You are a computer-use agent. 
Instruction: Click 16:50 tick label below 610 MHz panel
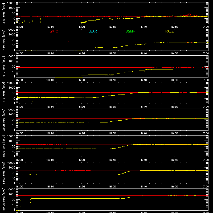point(174,80)
